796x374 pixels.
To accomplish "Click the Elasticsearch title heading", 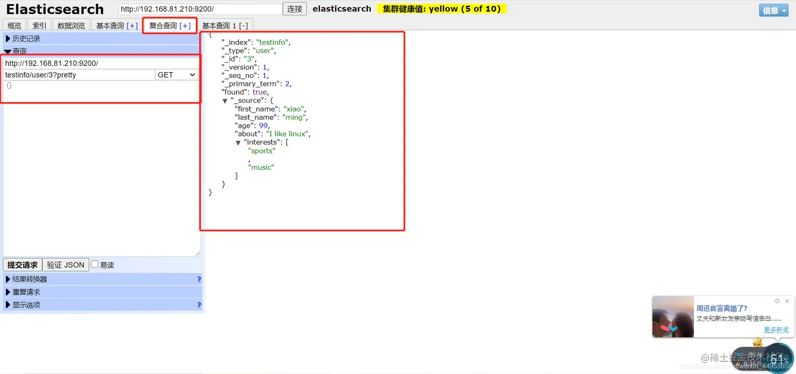I will click(55, 9).
